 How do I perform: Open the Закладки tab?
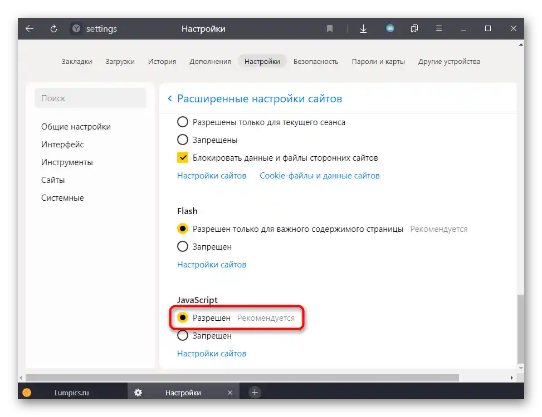pos(77,61)
